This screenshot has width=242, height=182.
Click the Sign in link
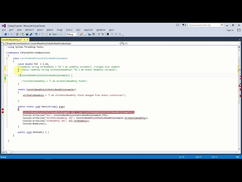[230, 30]
